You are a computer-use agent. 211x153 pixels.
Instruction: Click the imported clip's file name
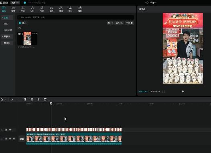[x=26, y=47]
